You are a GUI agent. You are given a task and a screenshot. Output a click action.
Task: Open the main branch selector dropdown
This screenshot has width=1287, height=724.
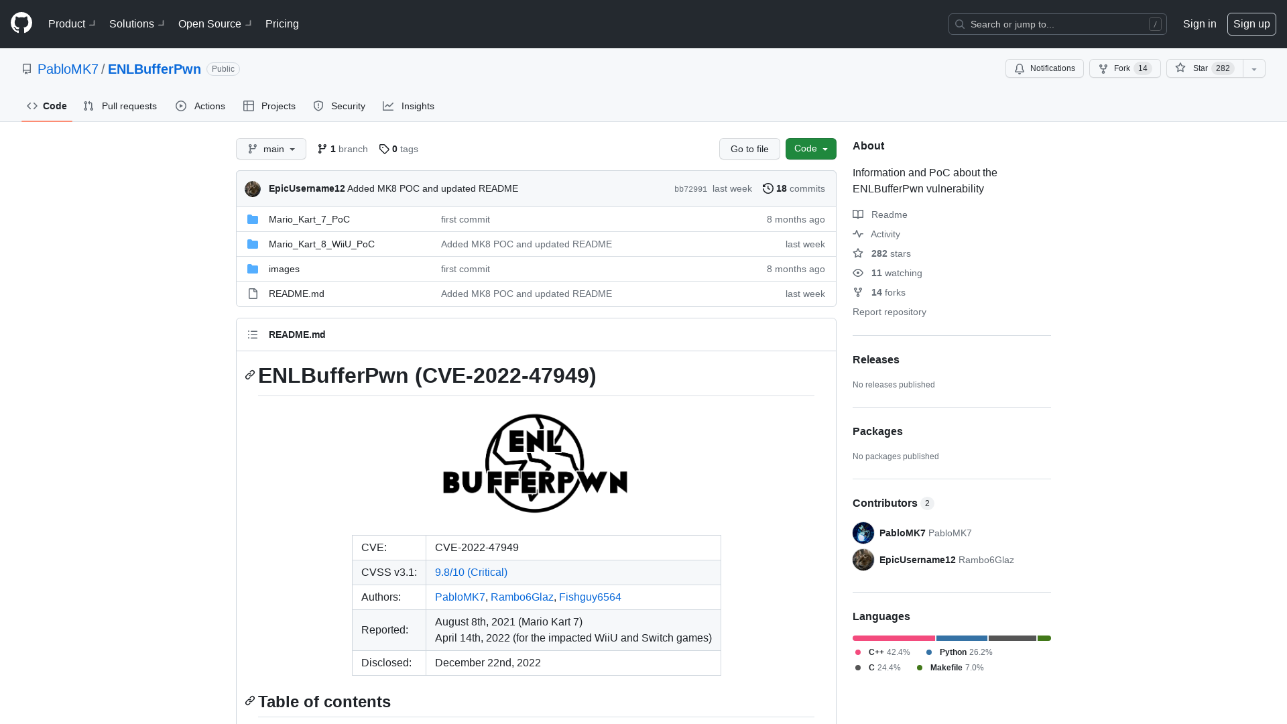tap(271, 149)
